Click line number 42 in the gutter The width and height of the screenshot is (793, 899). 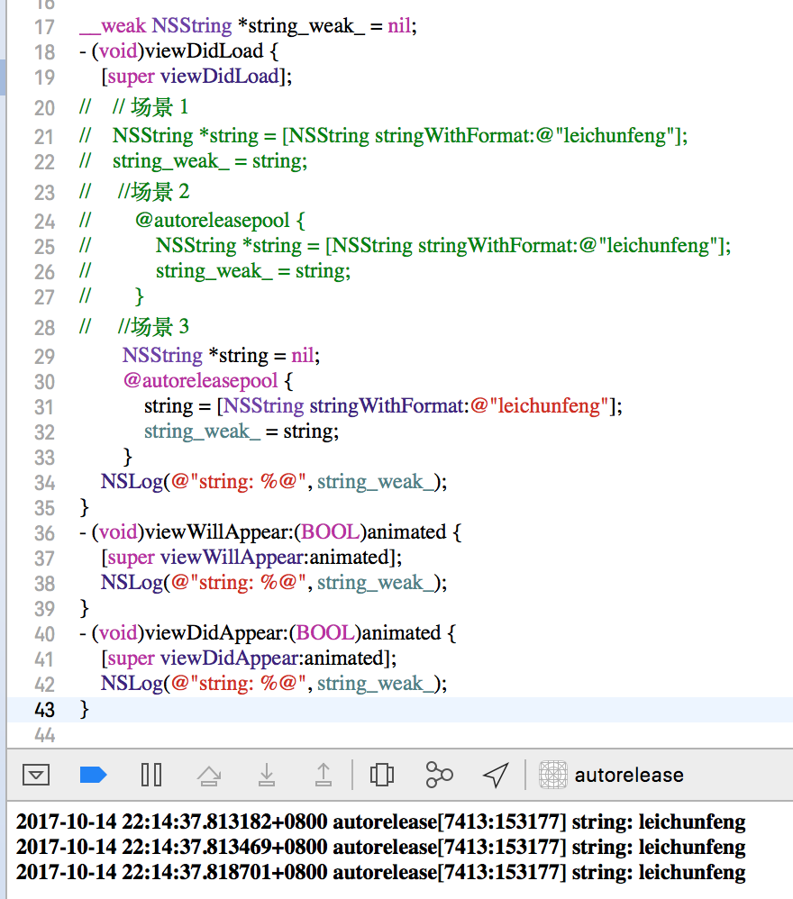pos(45,685)
